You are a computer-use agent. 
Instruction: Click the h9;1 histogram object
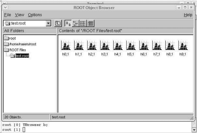click(x=183, y=45)
